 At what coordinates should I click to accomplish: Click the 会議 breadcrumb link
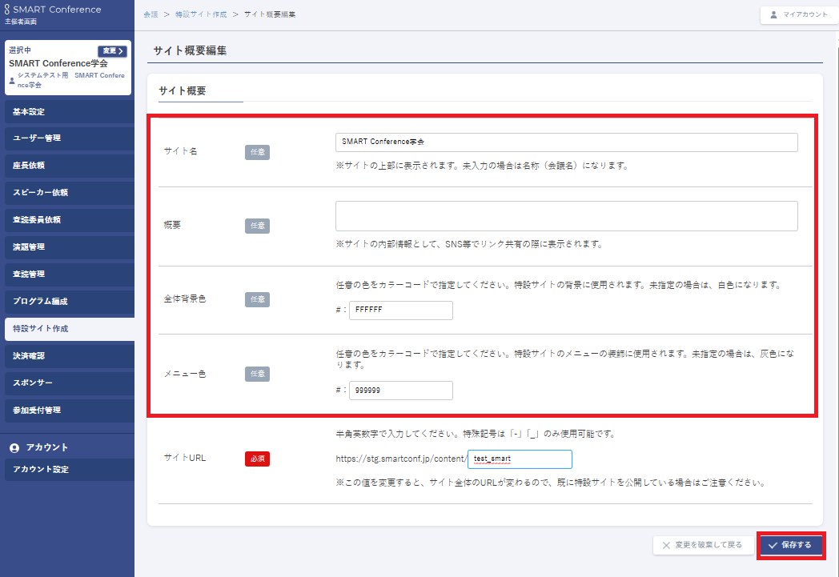(x=150, y=14)
